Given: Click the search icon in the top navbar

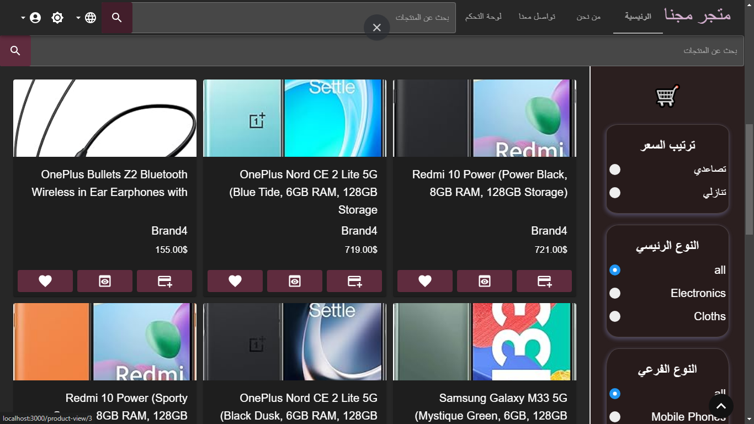Looking at the screenshot, I should tap(116, 18).
